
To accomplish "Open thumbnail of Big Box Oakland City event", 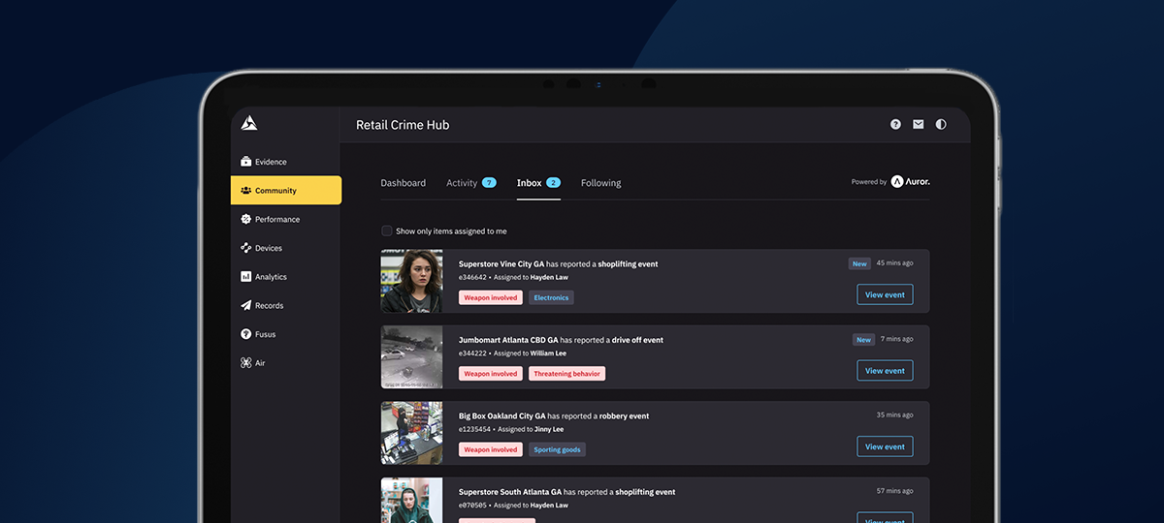I will tap(411, 433).
